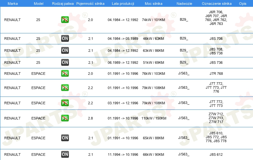This screenshot has height=160, width=253.
Task: Click the J6R 706, J6R 707 engine code list
Action: (216, 18)
